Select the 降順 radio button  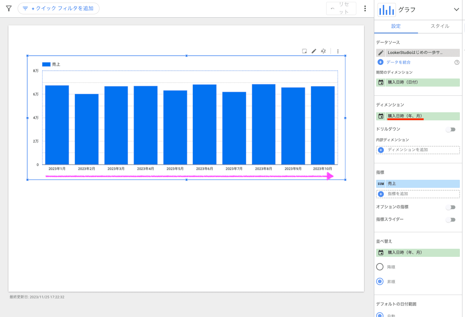(380, 267)
